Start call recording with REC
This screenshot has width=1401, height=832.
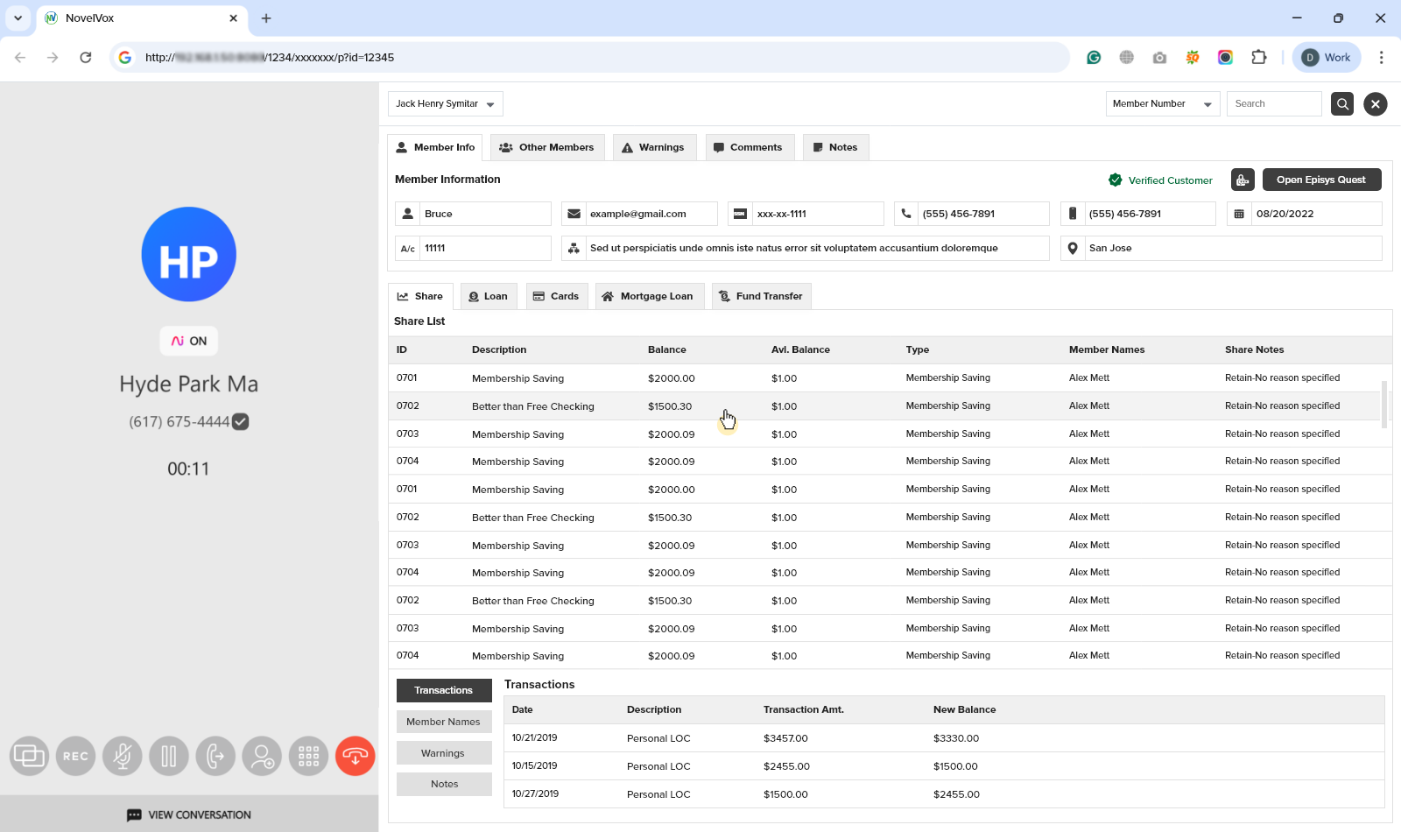(75, 756)
